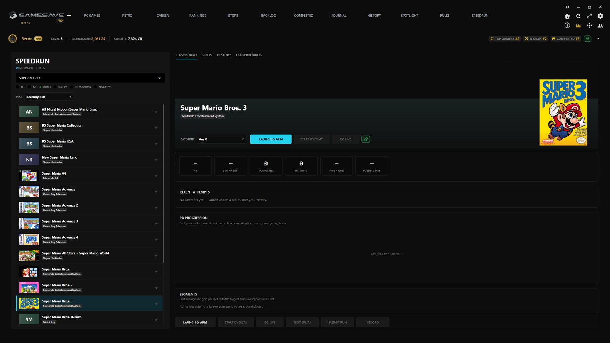Click the GameSave logo

[36, 15]
